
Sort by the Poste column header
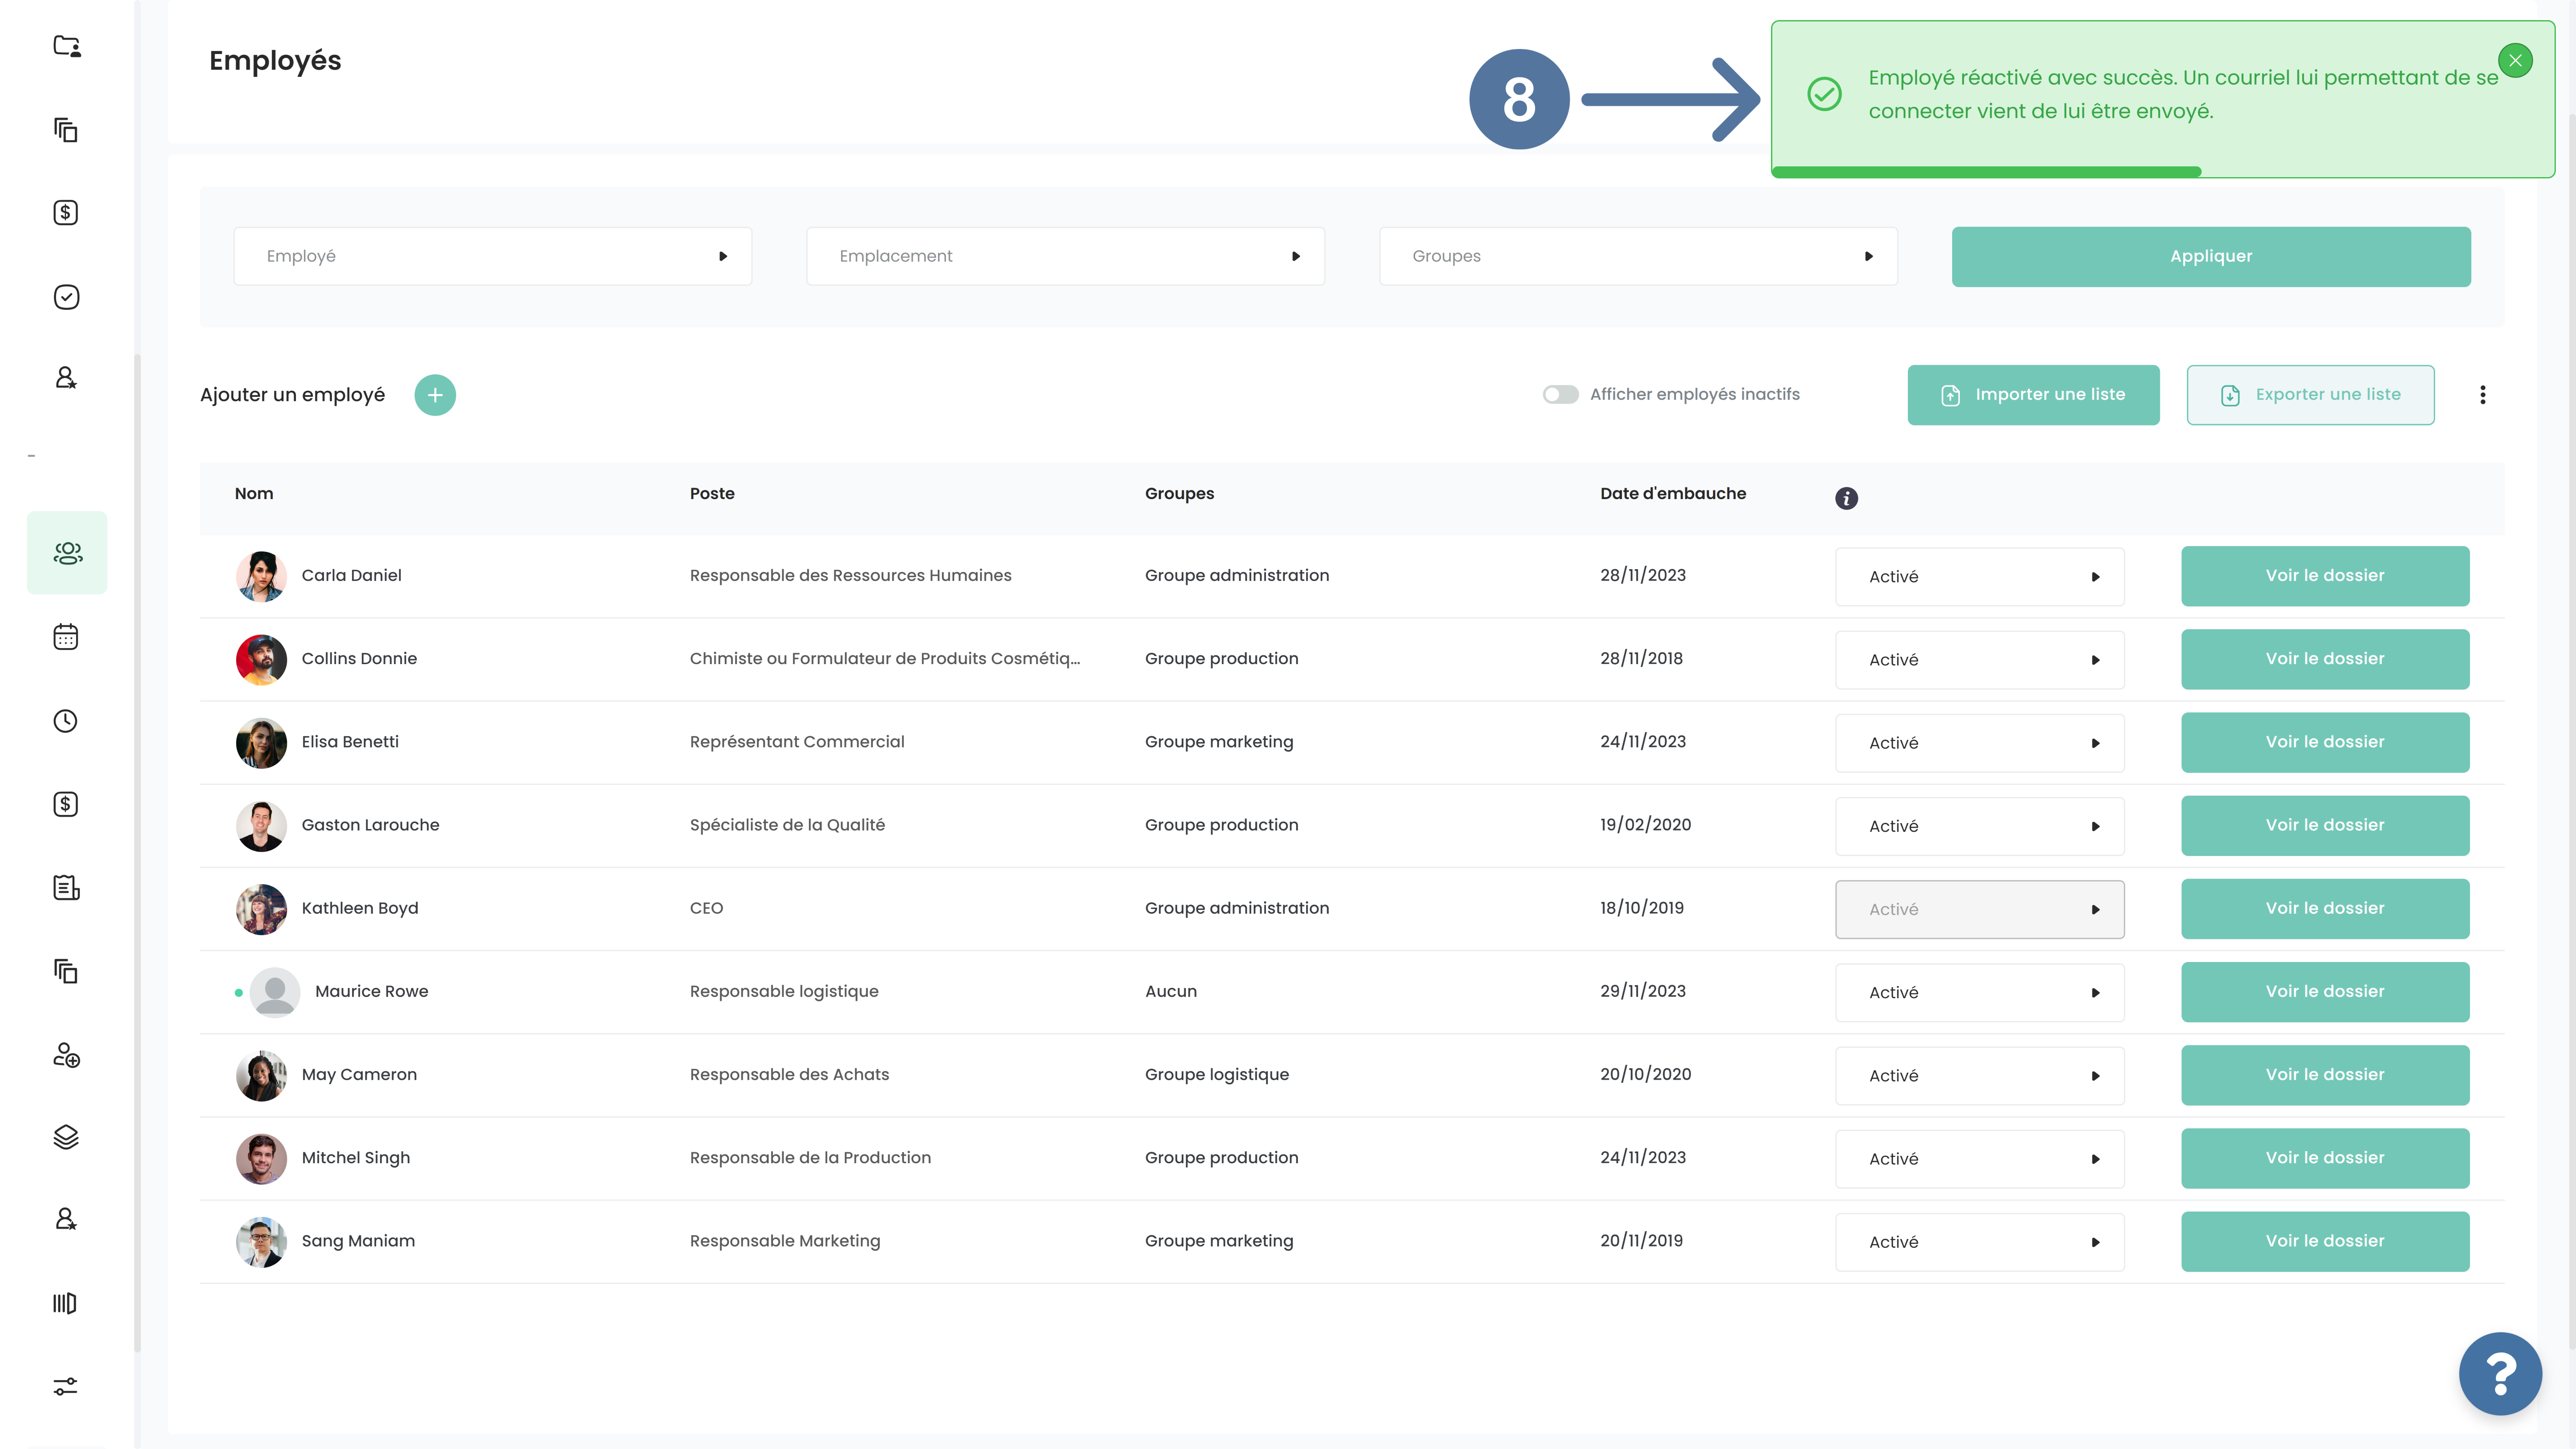712,493
